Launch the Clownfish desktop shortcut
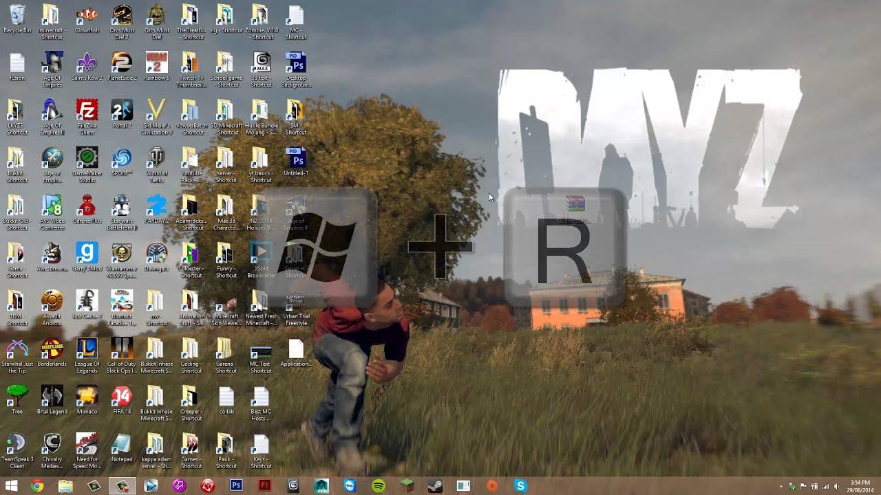 [x=87, y=19]
